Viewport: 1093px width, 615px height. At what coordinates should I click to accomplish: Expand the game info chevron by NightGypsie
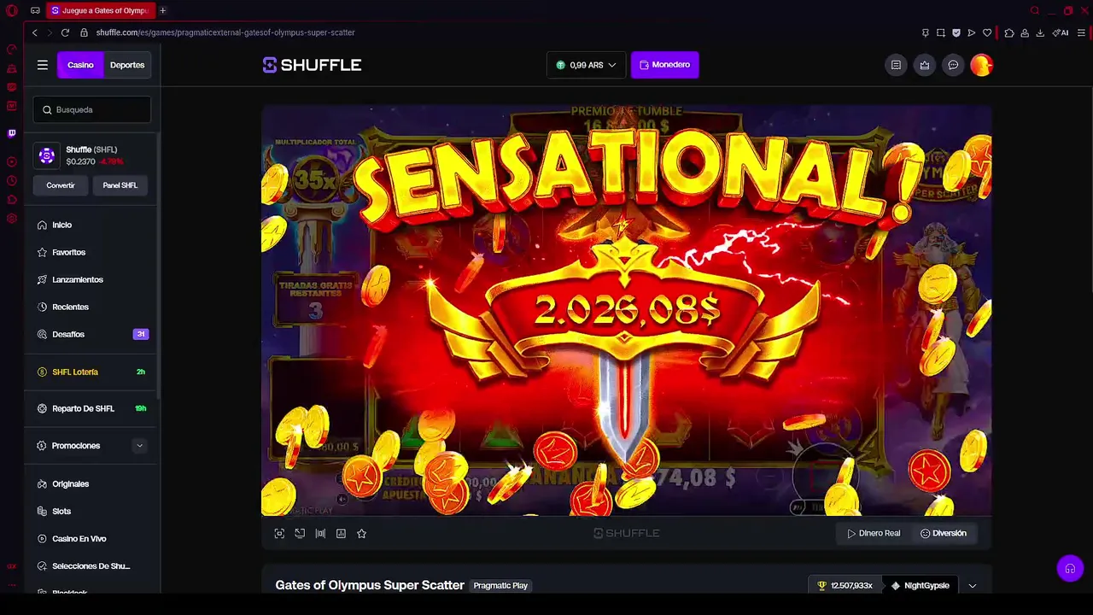972,586
